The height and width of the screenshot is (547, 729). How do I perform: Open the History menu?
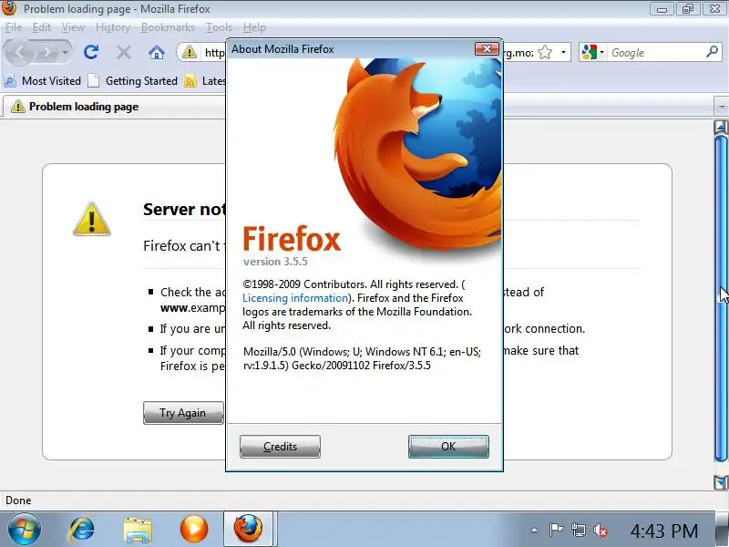point(113,27)
